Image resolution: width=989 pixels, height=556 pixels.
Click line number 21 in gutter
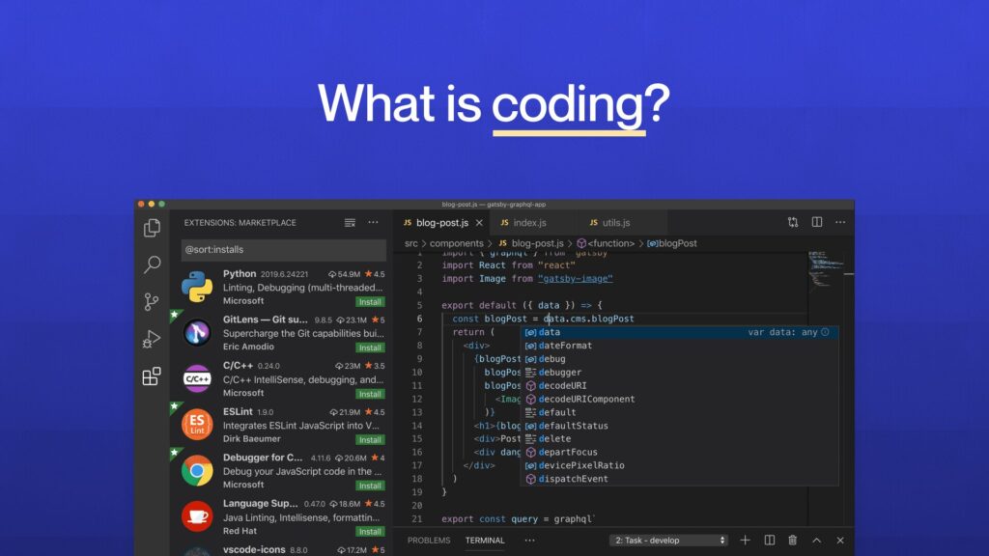(x=416, y=518)
